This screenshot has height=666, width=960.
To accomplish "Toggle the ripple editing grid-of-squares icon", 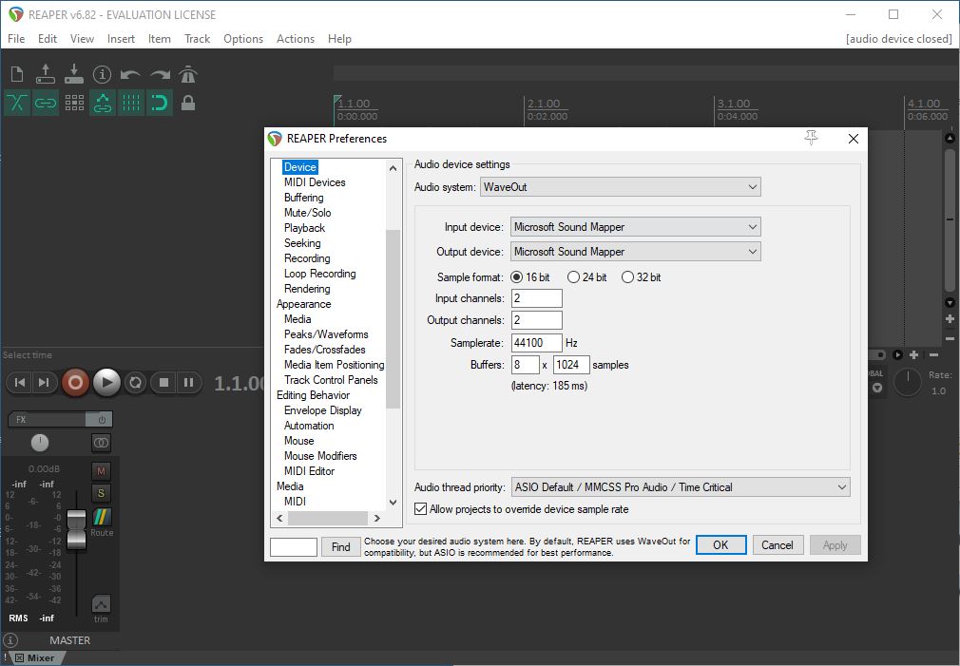I will (74, 103).
